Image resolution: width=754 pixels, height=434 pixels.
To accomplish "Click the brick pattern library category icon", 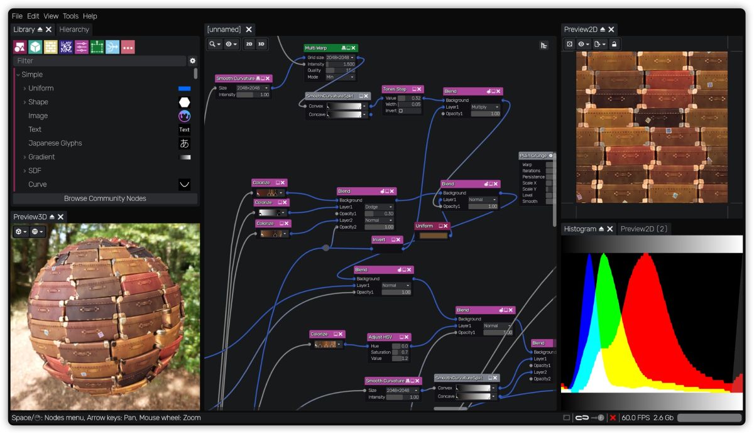I will click(51, 47).
